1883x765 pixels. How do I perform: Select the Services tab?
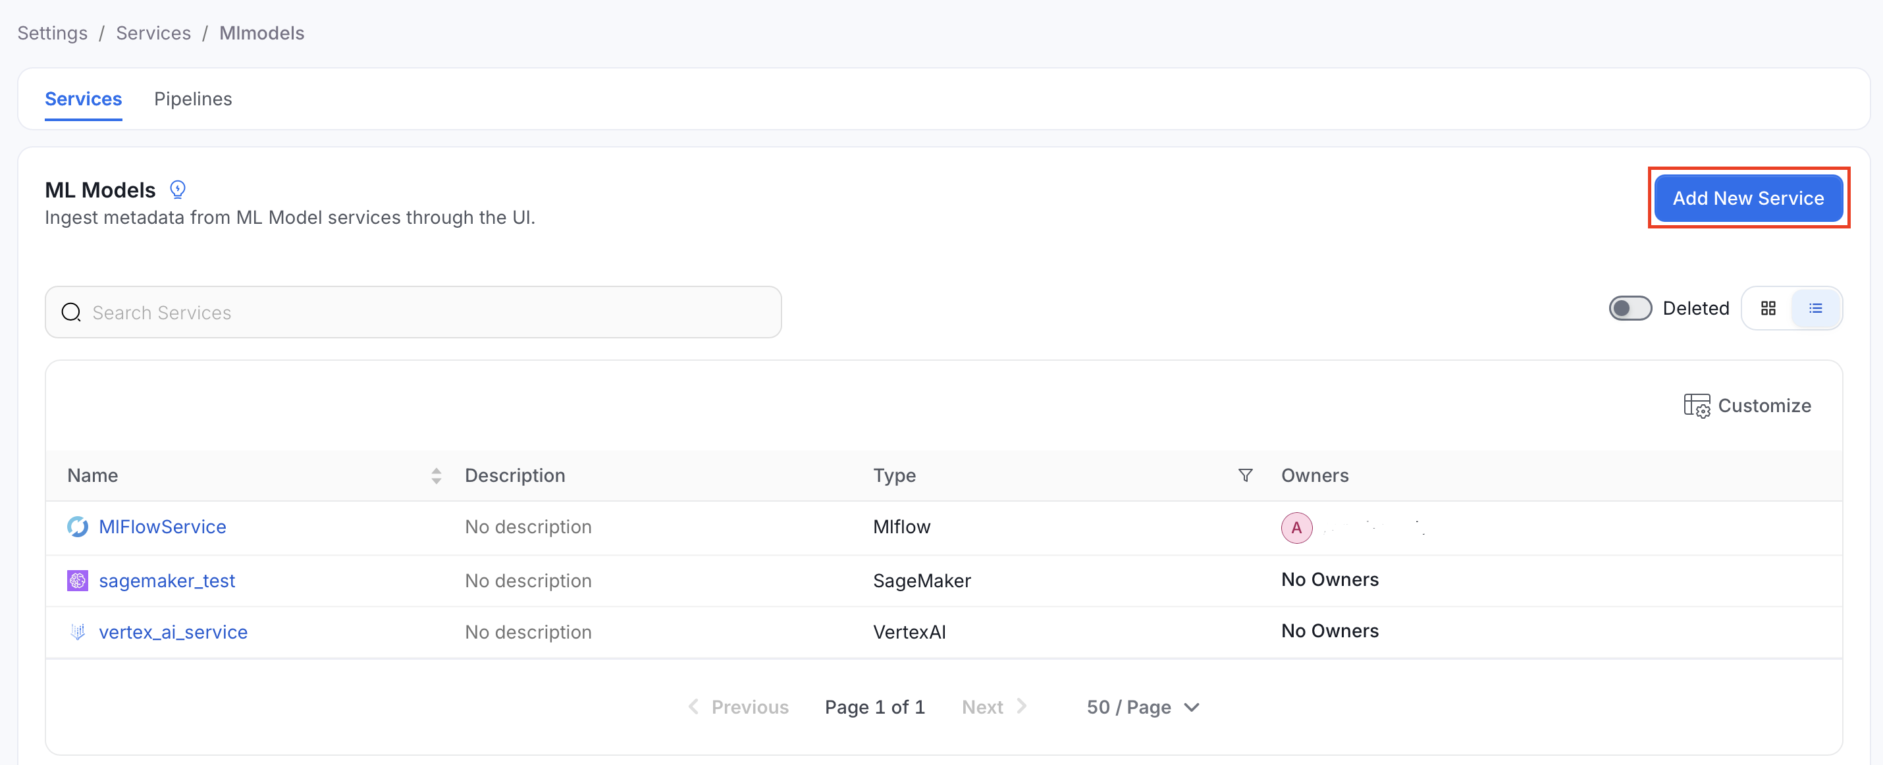(84, 99)
